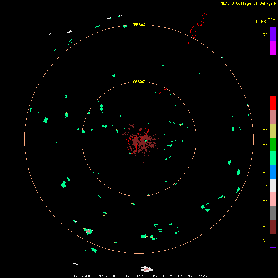Click the ND legend label
The image size is (278, 278).
coord(265,241)
